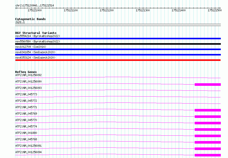
Task: Open variant nsv5560580 (ByrskaBishop2022) label
Action: tap(38, 41)
